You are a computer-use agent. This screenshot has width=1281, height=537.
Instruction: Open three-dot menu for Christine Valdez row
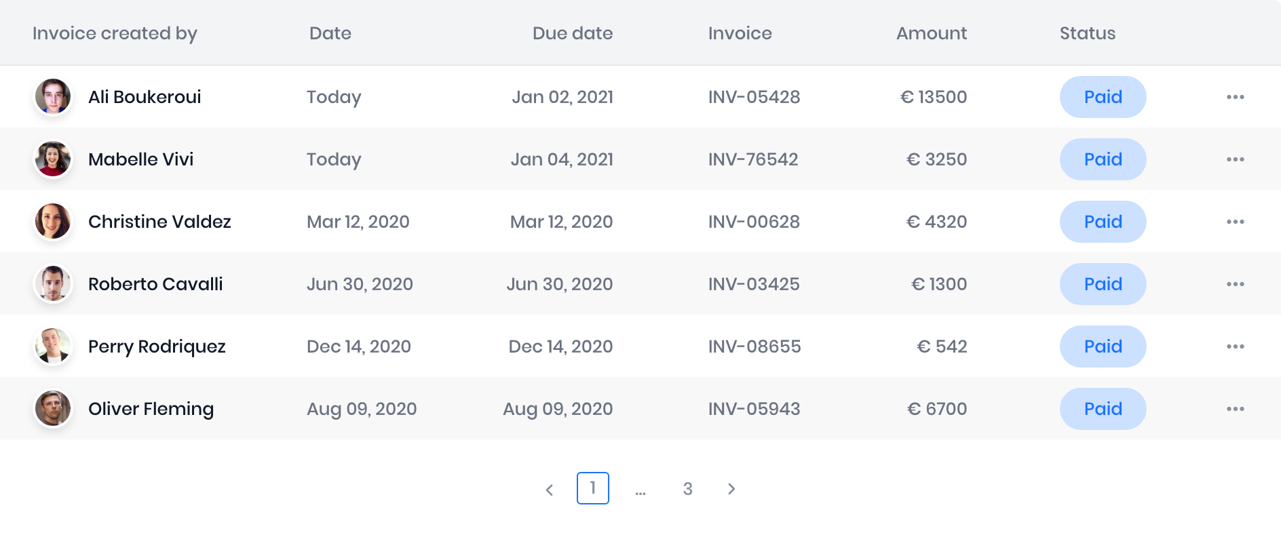1235,222
